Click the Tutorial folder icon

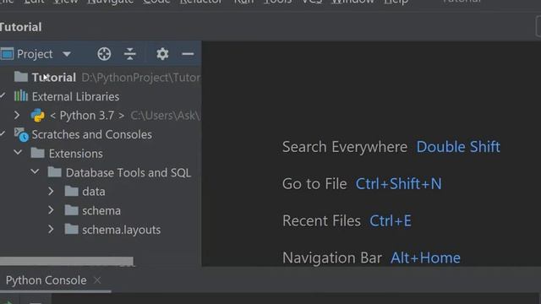pyautogui.click(x=21, y=77)
